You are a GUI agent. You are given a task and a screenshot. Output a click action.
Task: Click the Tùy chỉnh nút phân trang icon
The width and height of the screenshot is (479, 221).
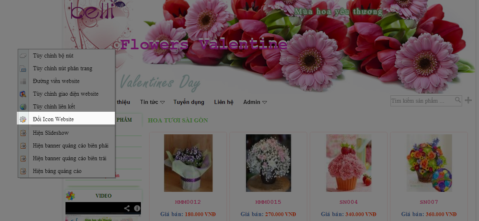click(23, 69)
